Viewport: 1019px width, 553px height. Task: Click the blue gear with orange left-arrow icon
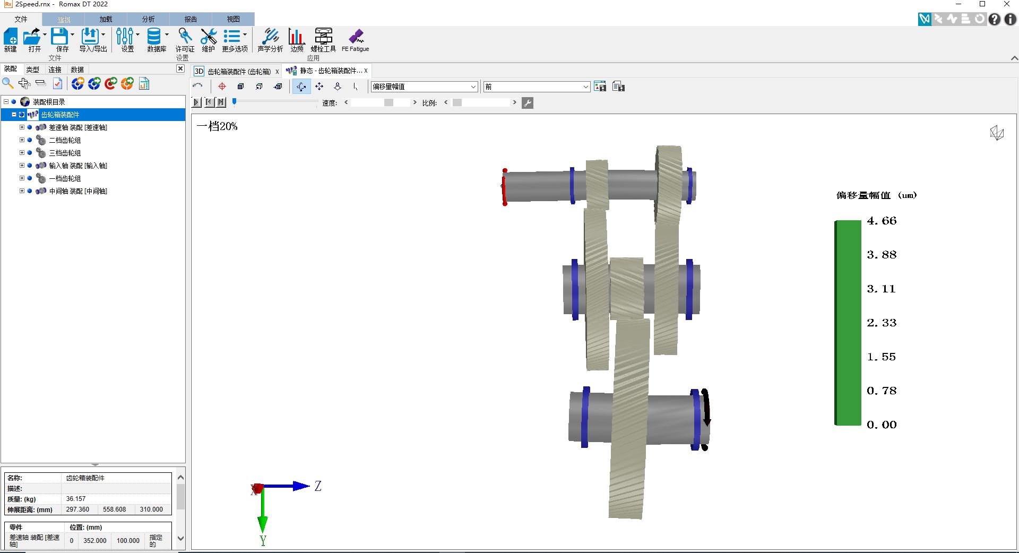coord(78,83)
